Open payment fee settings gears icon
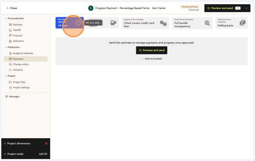 tap(163, 23)
